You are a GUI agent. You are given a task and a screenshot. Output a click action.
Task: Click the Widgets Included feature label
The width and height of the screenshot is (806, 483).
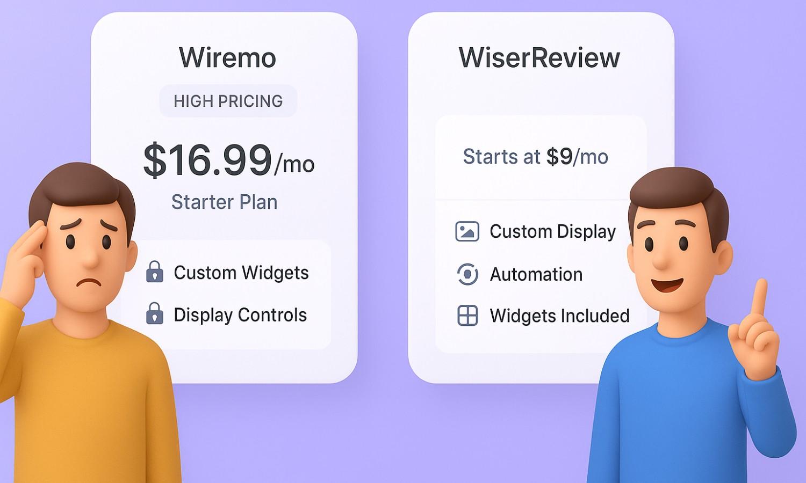click(560, 316)
